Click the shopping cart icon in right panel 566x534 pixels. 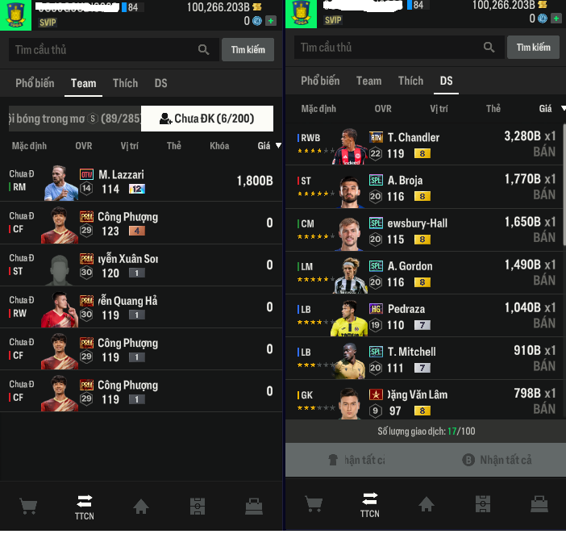pyautogui.click(x=314, y=503)
